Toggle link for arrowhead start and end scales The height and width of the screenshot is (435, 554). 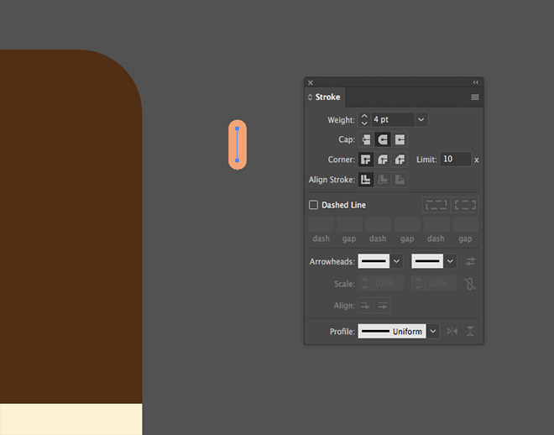coord(470,283)
